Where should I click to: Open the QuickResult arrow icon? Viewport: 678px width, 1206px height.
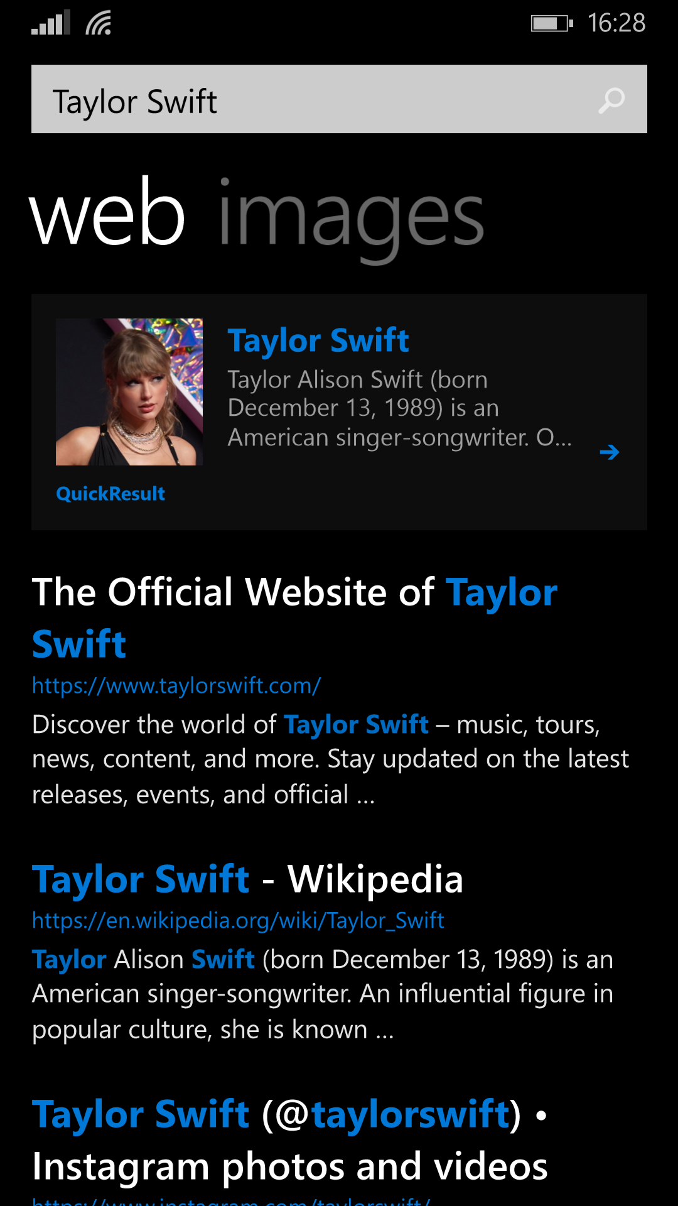coord(609,452)
